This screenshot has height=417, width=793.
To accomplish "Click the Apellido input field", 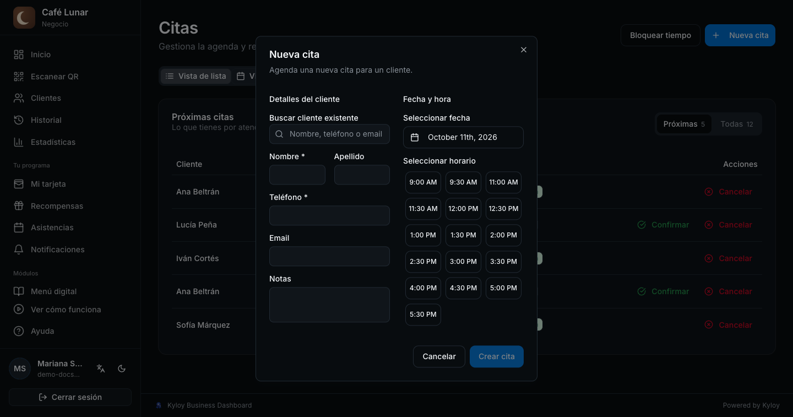I will [x=362, y=175].
